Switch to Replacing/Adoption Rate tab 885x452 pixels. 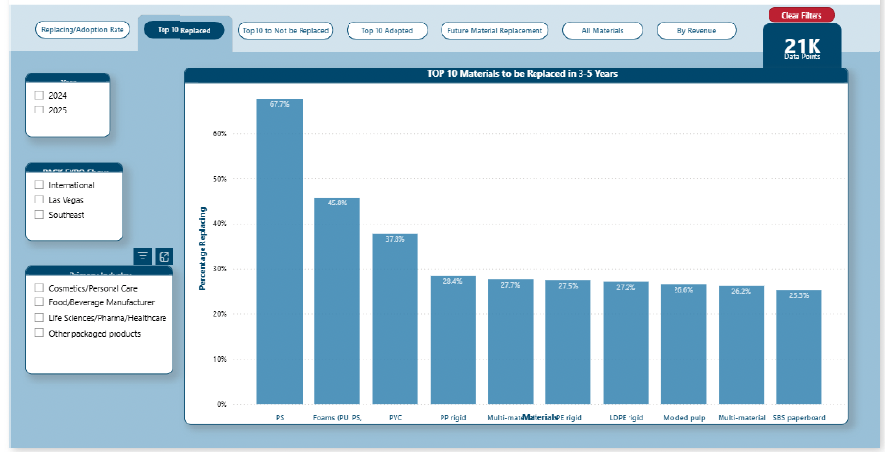pyautogui.click(x=82, y=30)
